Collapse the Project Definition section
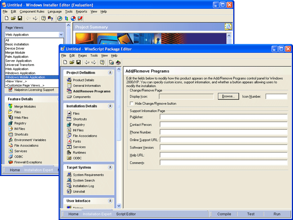This screenshot has height=220, width=293. click(x=110, y=73)
